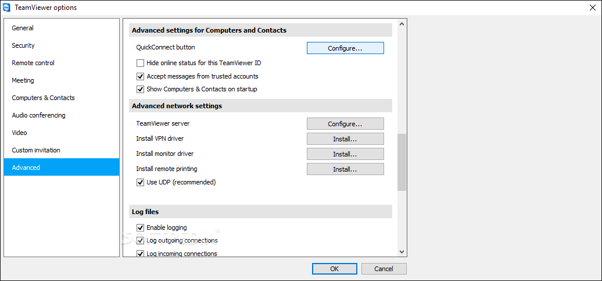The width and height of the screenshot is (602, 281).
Task: Open the Video settings category
Action: click(62, 133)
